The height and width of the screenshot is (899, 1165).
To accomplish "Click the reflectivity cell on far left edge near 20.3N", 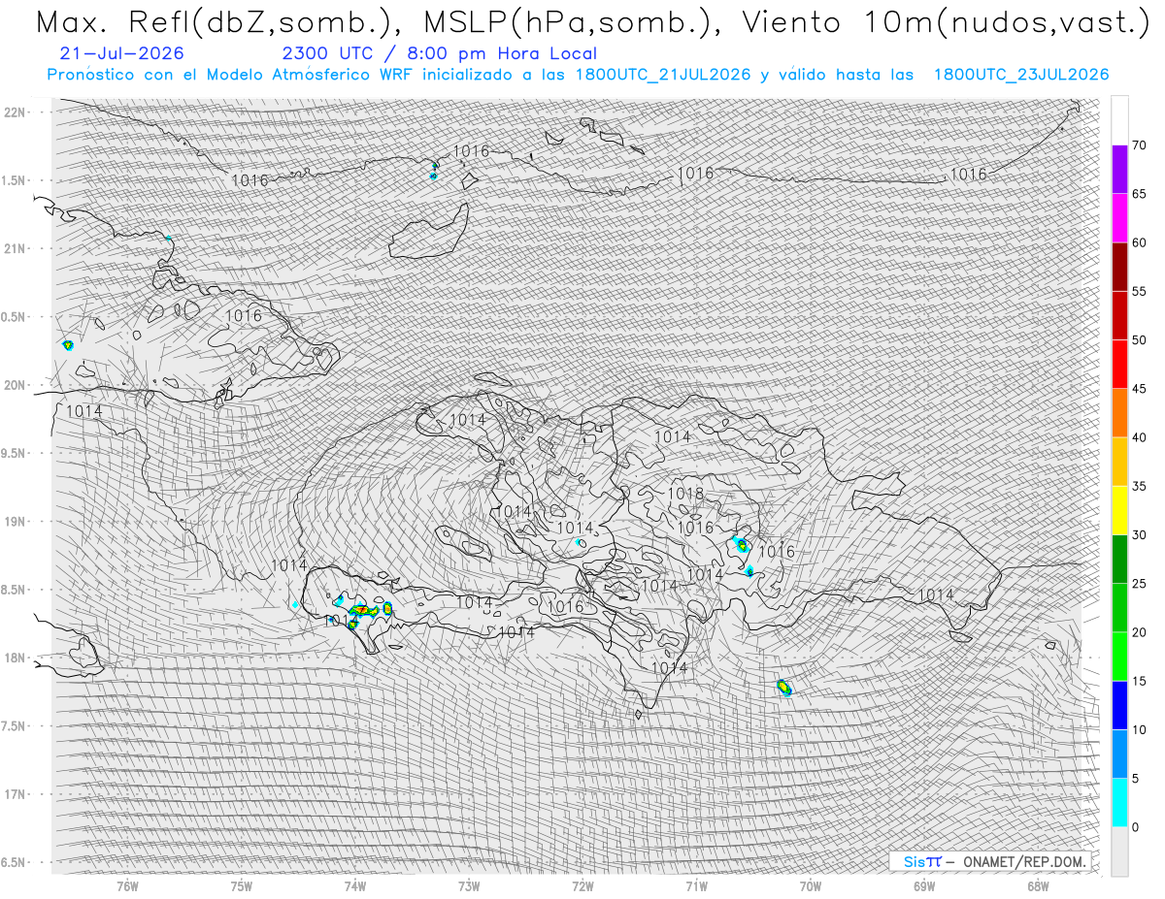I will click(68, 344).
